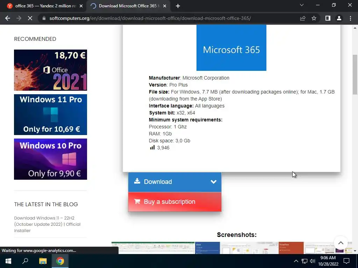Click 'THE LATEST IN THE BLOG' heading
Viewport: 358px width, 268px height.
tap(46, 204)
